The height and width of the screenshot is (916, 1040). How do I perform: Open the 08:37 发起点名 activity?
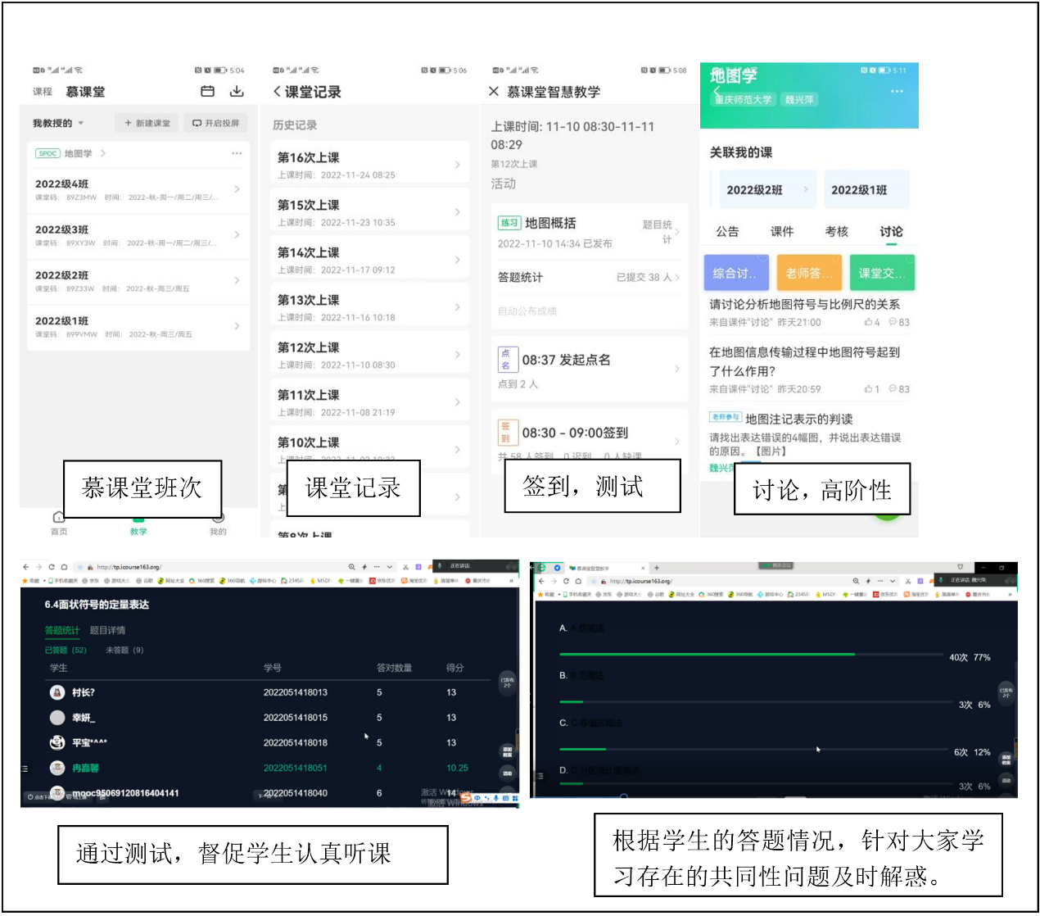click(589, 368)
